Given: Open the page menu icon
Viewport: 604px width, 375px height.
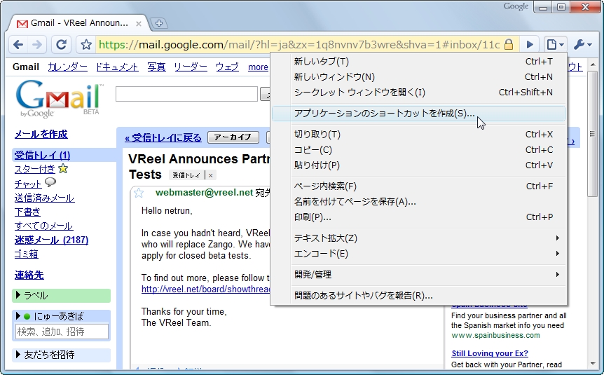Looking at the screenshot, I should pos(555,45).
